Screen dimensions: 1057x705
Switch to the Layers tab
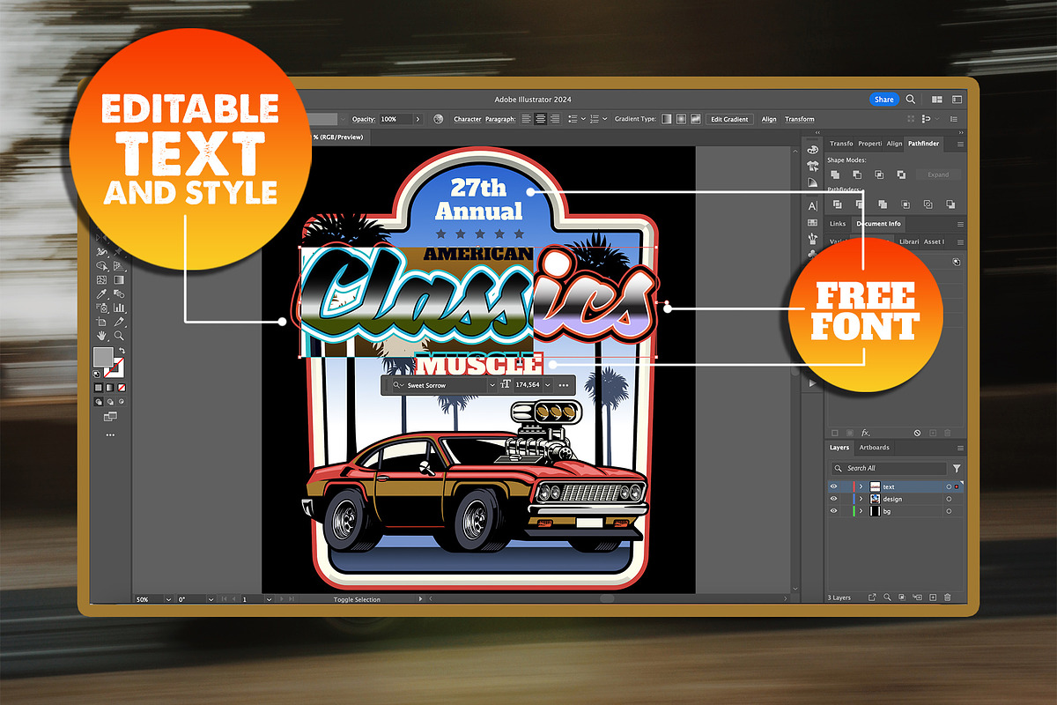pyautogui.click(x=839, y=448)
